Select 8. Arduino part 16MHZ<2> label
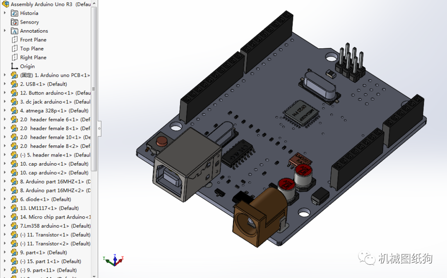Screen dimensions: 447x278 pos(55,190)
